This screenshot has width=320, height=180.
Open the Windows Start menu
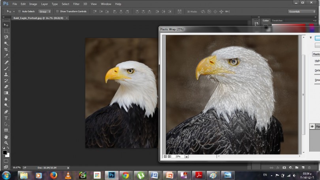pyautogui.click(x=6, y=176)
